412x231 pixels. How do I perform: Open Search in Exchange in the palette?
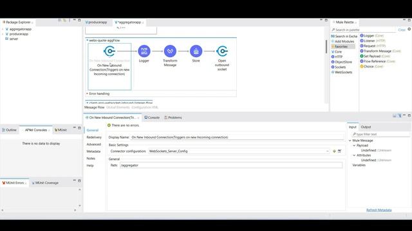(344, 36)
